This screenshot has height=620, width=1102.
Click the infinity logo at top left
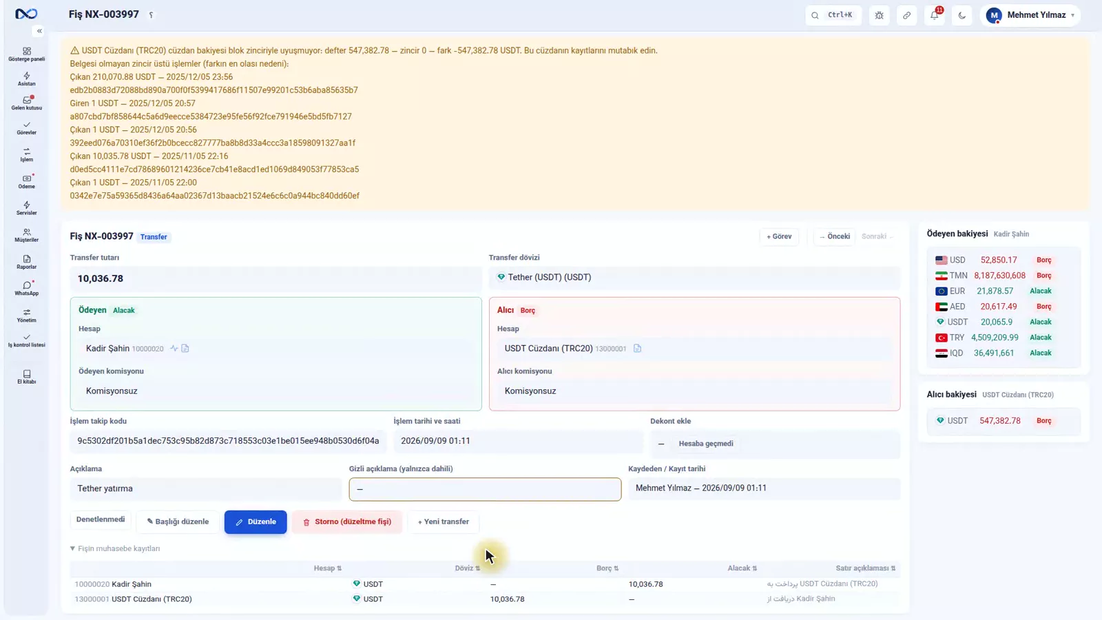pos(26,14)
